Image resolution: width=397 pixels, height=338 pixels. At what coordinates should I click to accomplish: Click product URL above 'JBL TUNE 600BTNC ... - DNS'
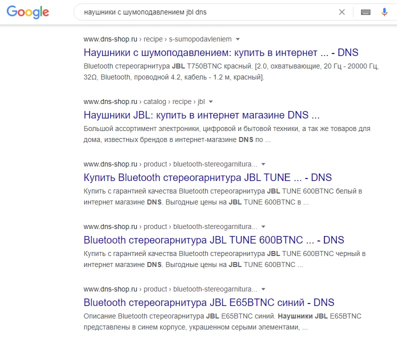click(x=170, y=226)
